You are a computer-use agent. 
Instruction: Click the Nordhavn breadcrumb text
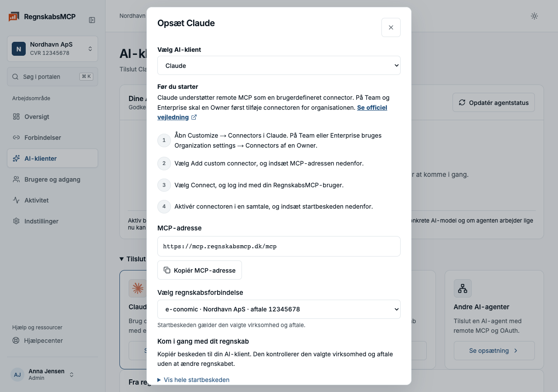[x=133, y=16]
